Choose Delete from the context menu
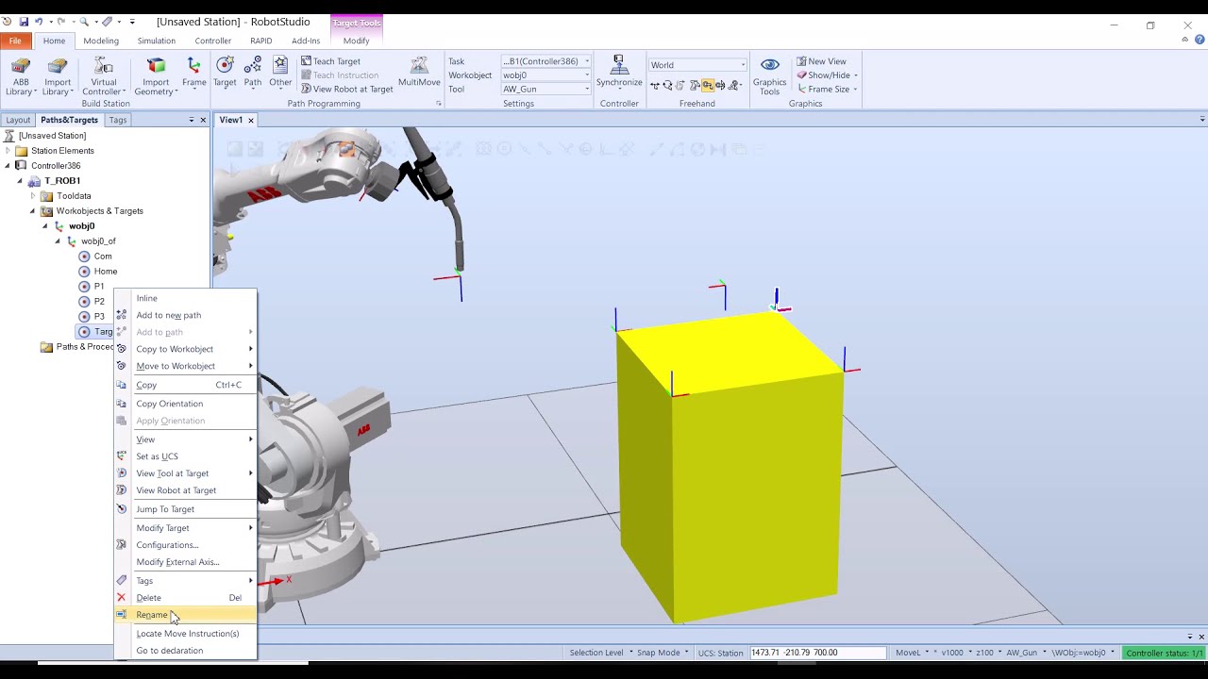Viewport: 1208px width, 679px height. click(185, 598)
